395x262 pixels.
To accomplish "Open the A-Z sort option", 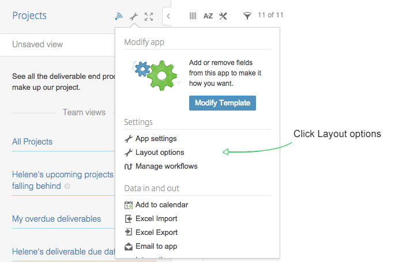I will point(208,16).
